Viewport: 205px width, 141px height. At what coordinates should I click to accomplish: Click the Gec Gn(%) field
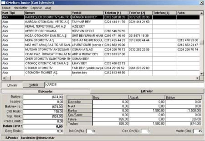(x=145, y=131)
